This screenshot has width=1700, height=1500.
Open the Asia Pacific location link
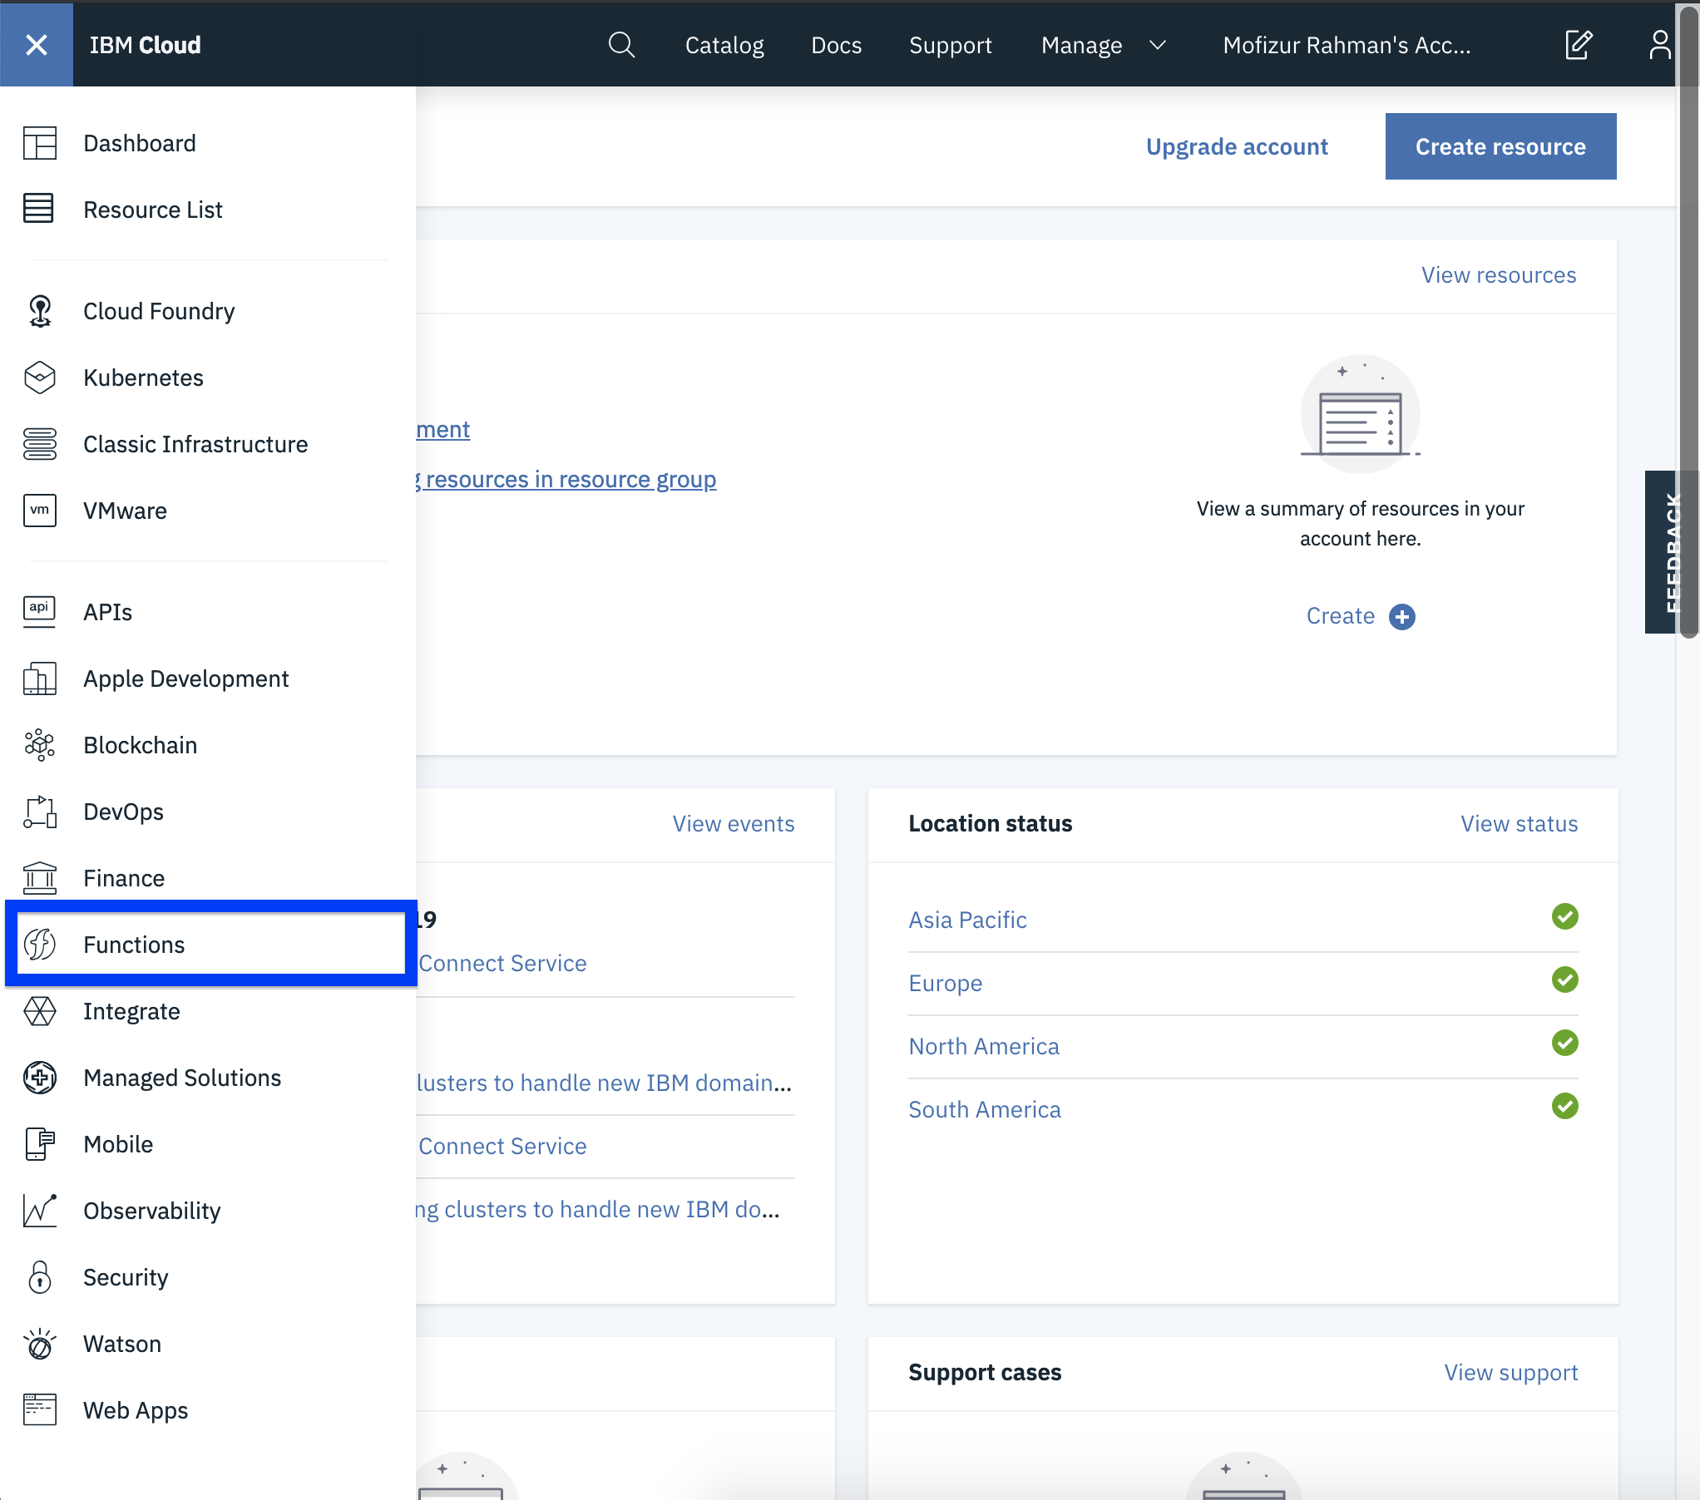click(967, 920)
